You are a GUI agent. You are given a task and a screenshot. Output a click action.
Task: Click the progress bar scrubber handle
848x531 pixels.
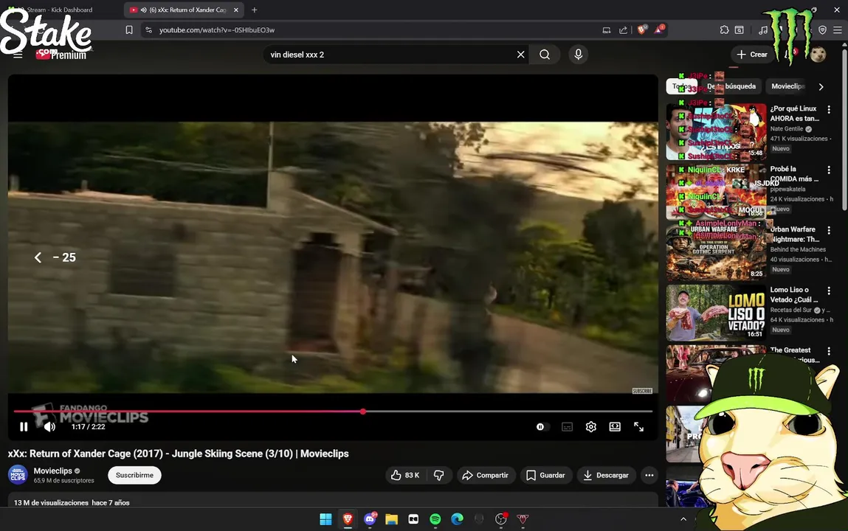point(363,412)
